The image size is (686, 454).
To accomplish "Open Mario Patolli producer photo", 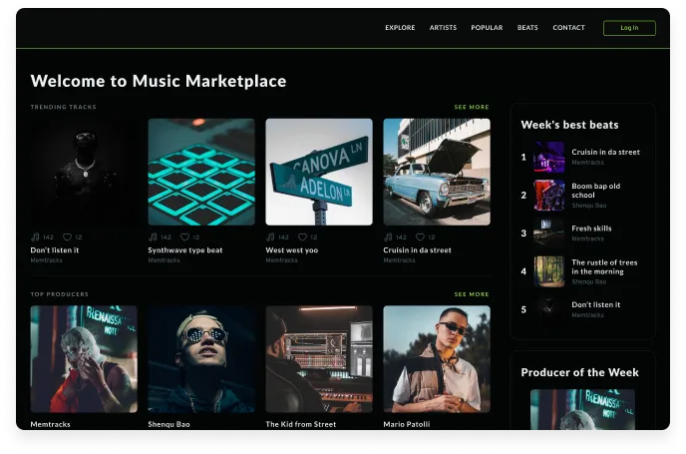I will pos(437,359).
